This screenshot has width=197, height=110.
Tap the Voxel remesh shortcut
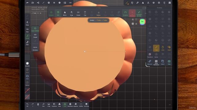[59, 105]
